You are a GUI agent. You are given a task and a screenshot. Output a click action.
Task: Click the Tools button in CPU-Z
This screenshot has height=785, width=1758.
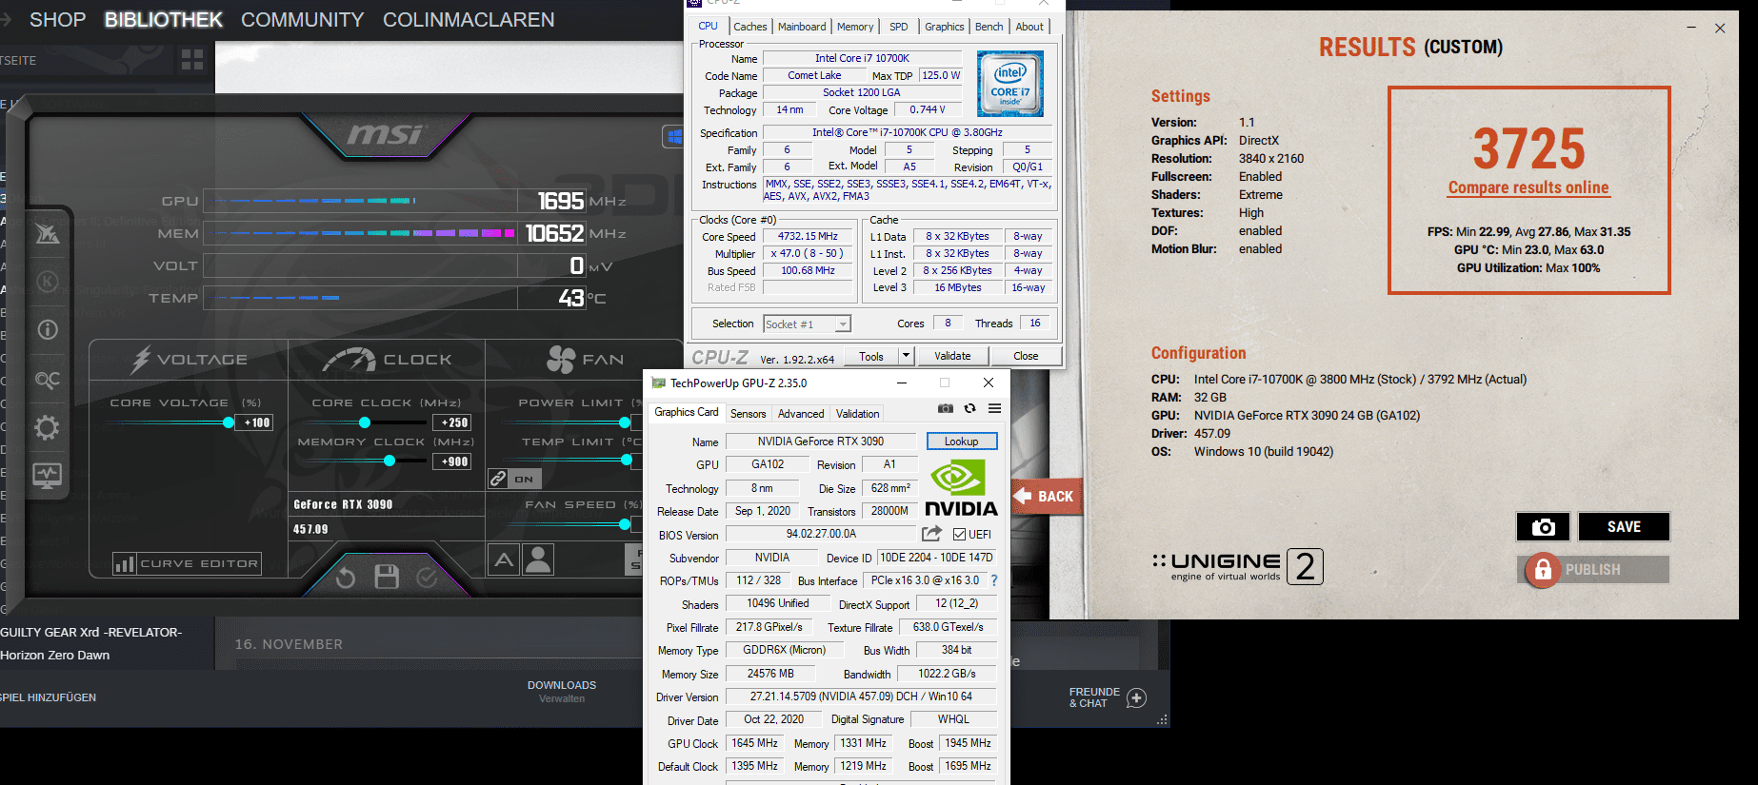coord(871,356)
